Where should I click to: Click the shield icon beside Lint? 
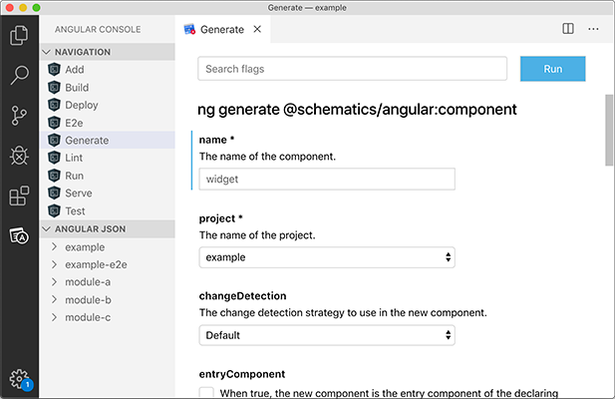click(54, 158)
